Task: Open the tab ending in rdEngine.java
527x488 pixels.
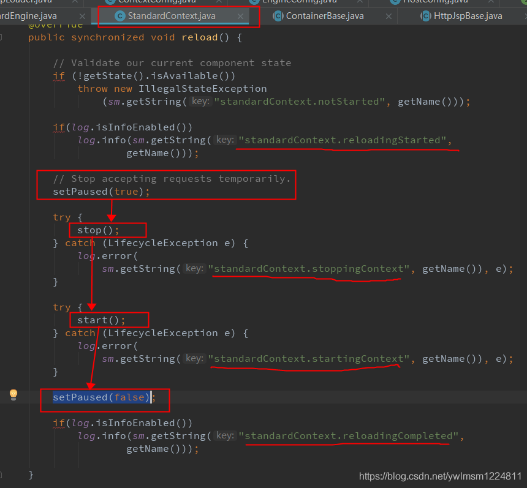Action: pos(29,16)
